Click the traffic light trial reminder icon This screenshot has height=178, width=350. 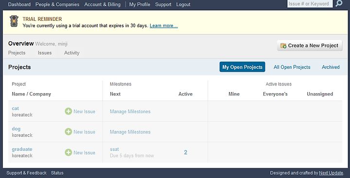[14, 21]
